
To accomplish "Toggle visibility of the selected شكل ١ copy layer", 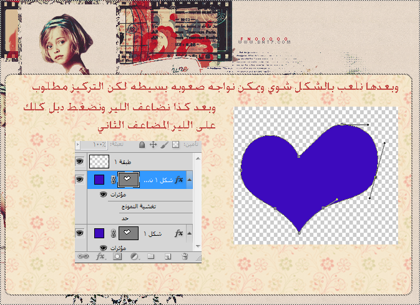I will 79,179.
